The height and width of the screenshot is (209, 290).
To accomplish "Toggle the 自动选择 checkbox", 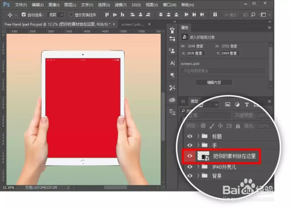I will pyautogui.click(x=24, y=14).
